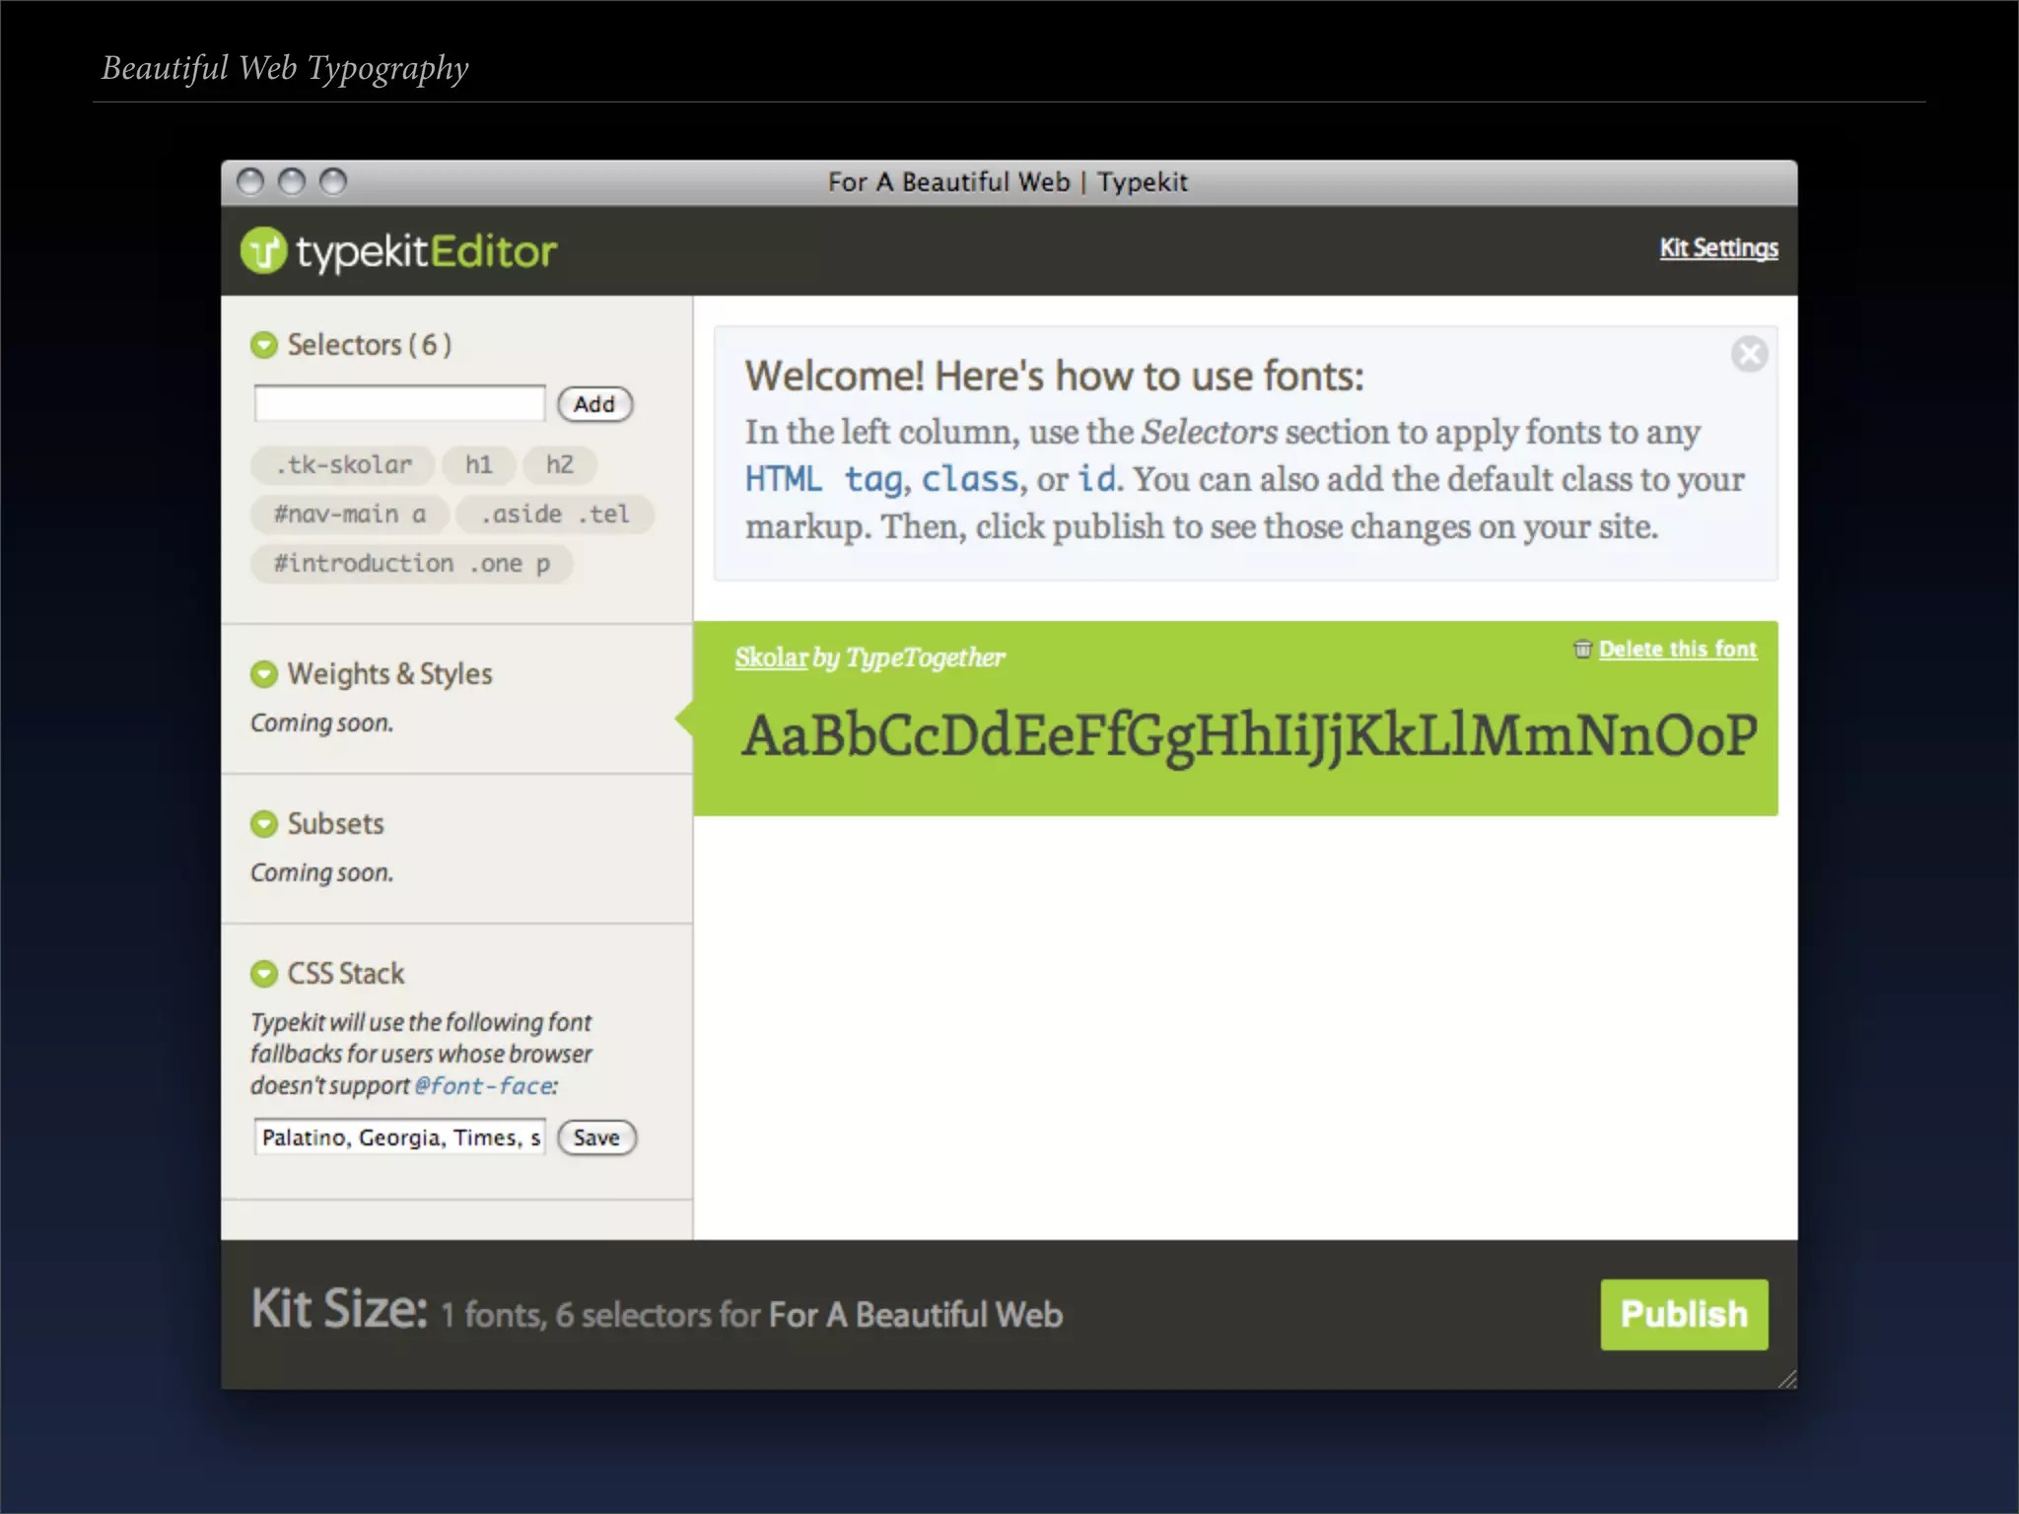Collapse the CSS Stack section arrow

click(x=263, y=974)
